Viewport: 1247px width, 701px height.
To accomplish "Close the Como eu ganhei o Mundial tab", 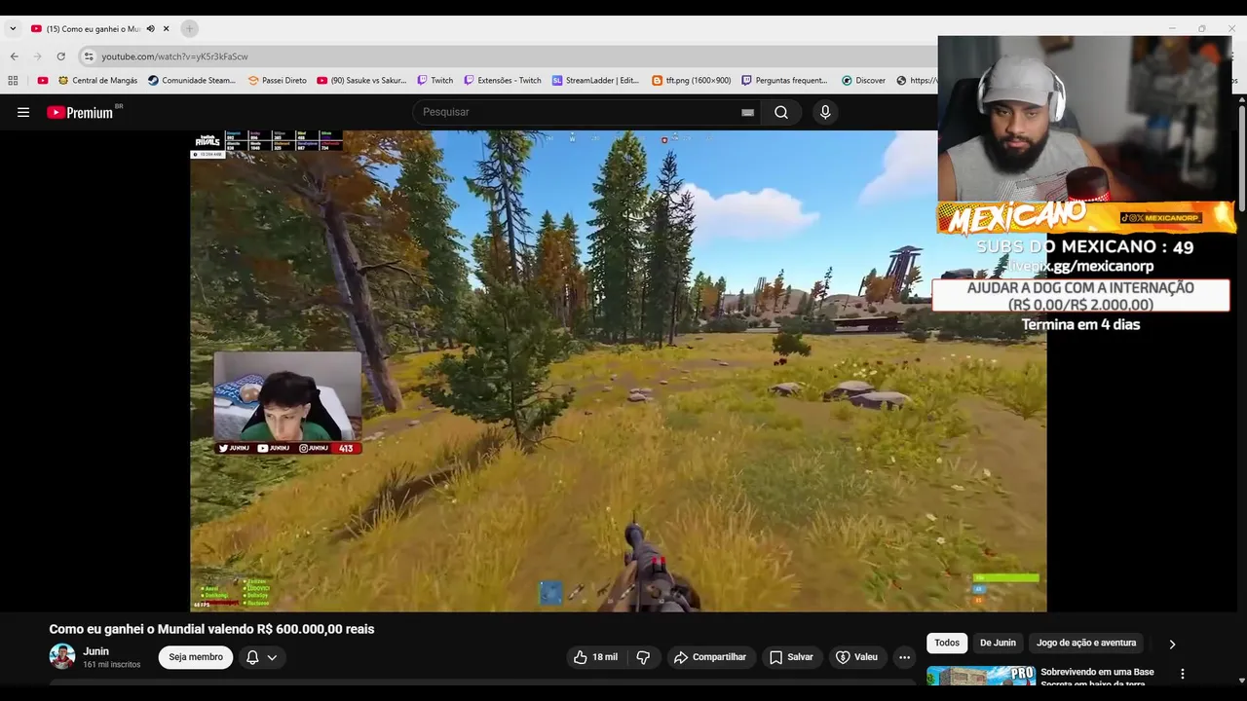I will (166, 29).
